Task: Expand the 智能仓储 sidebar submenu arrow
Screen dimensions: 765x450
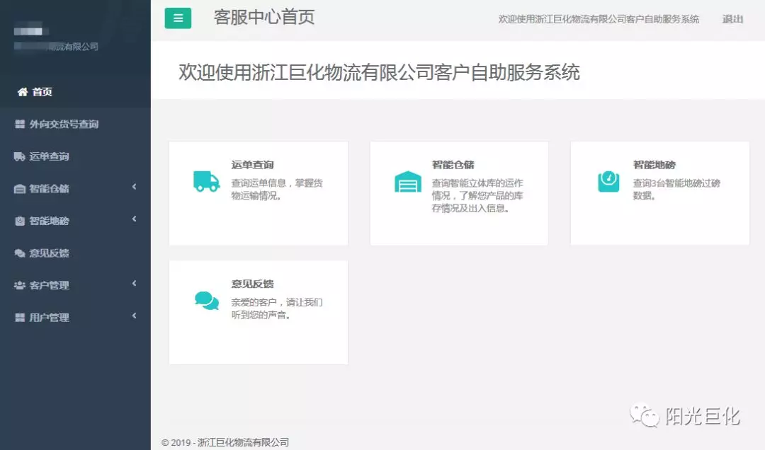Action: click(x=135, y=187)
